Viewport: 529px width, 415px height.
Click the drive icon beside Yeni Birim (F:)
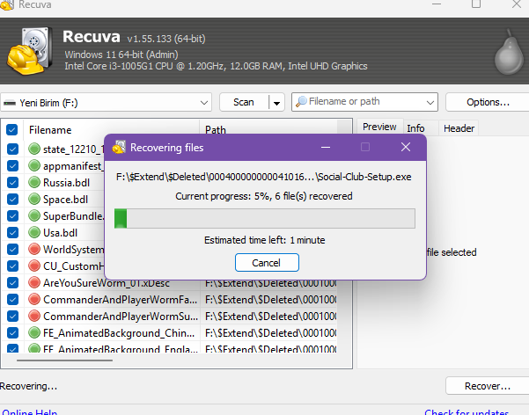click(x=10, y=103)
